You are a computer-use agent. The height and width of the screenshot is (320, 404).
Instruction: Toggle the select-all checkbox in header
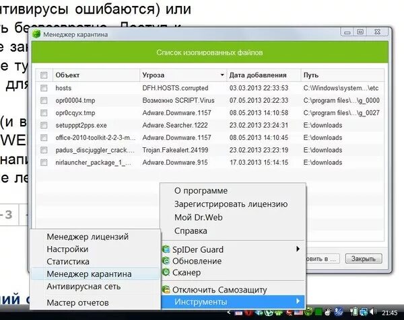tap(44, 75)
